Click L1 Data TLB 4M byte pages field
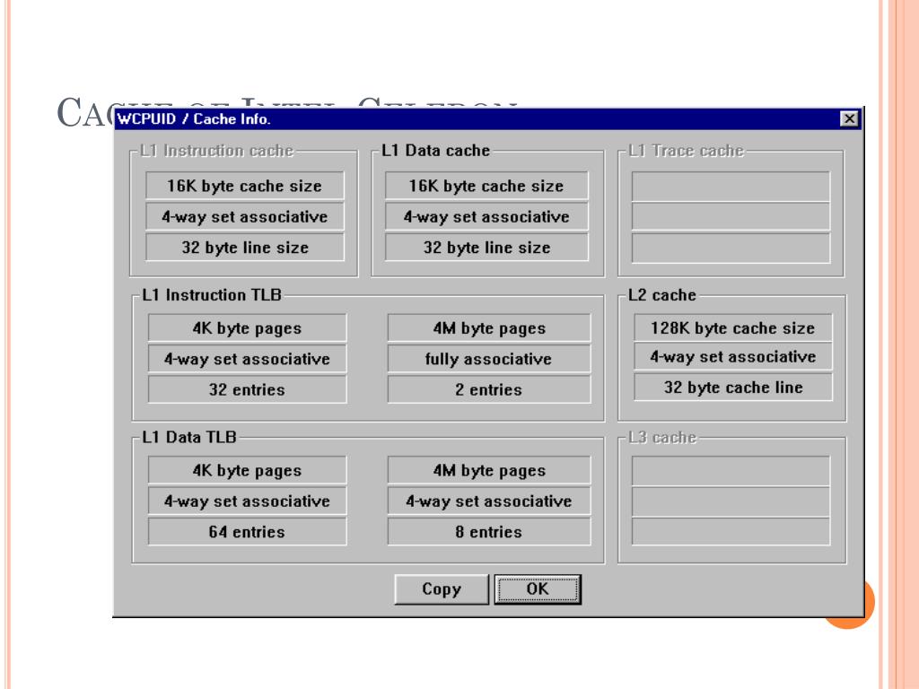The width and height of the screenshot is (919, 689). click(x=489, y=470)
